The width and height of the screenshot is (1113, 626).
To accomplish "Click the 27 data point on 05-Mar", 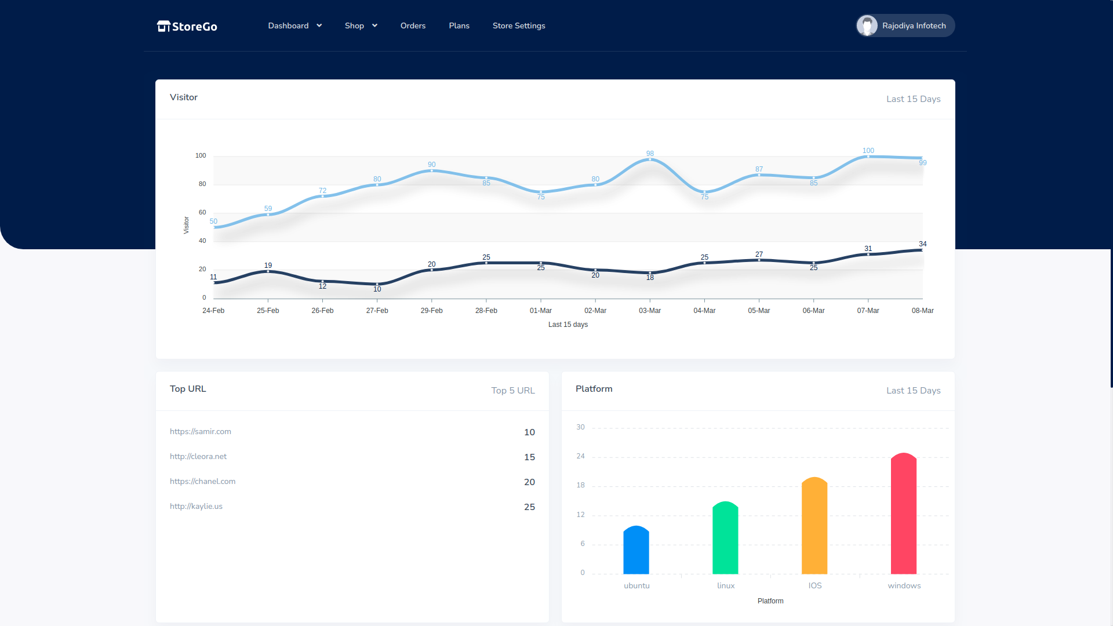I will (759, 260).
